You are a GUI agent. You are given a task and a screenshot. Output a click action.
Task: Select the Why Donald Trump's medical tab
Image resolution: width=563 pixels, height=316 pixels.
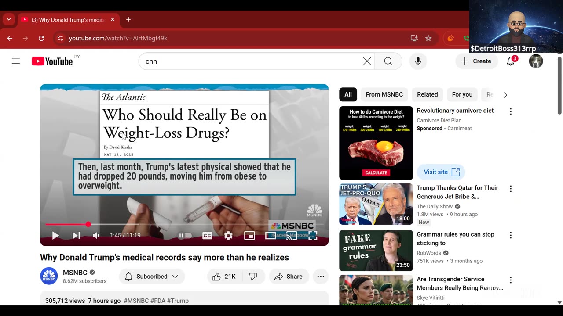point(68,19)
